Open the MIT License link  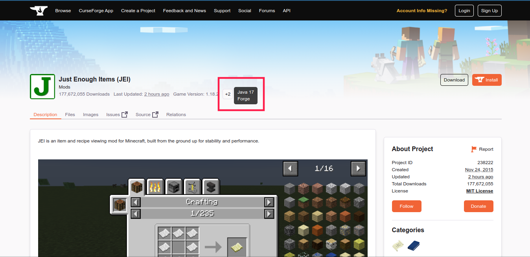pos(480,191)
